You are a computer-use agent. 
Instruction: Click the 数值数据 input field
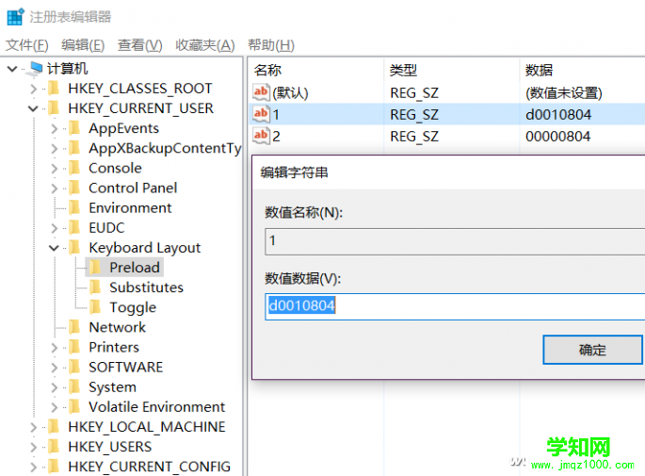452,305
